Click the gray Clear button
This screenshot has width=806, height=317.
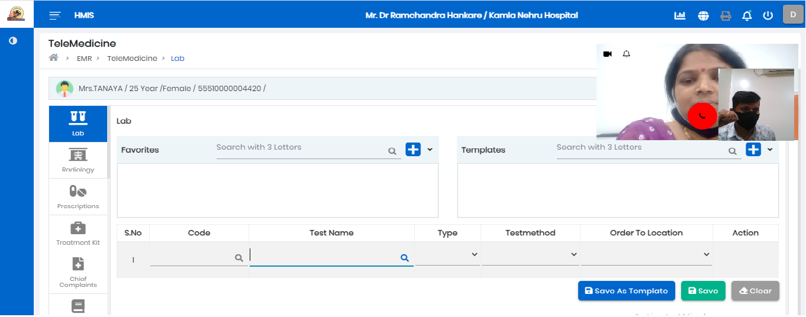[x=755, y=291]
